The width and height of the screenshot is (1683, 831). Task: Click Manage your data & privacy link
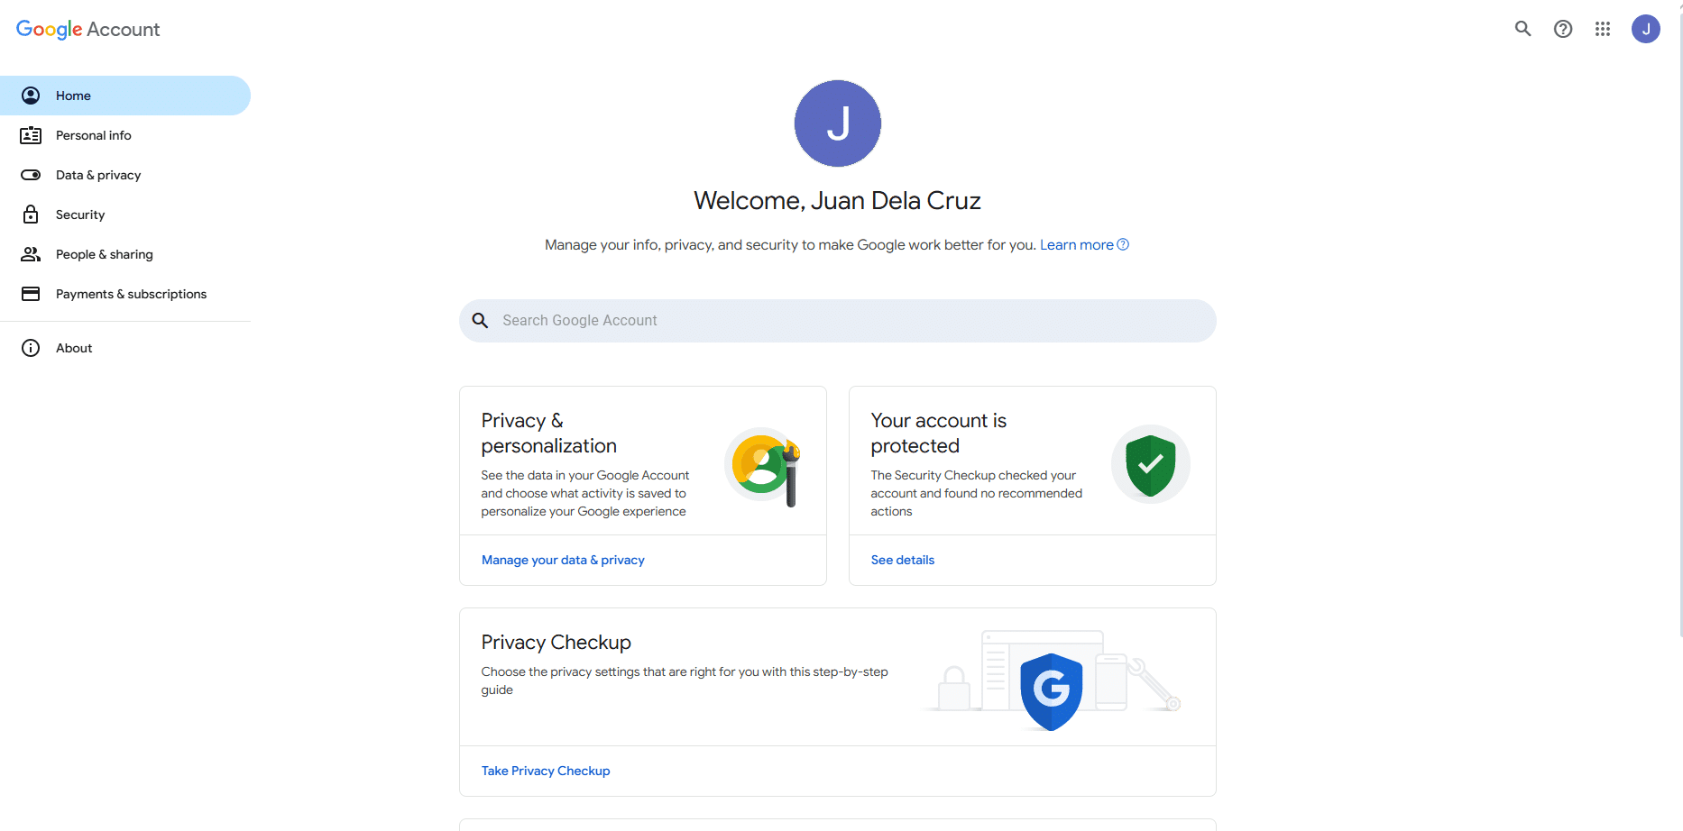click(563, 560)
